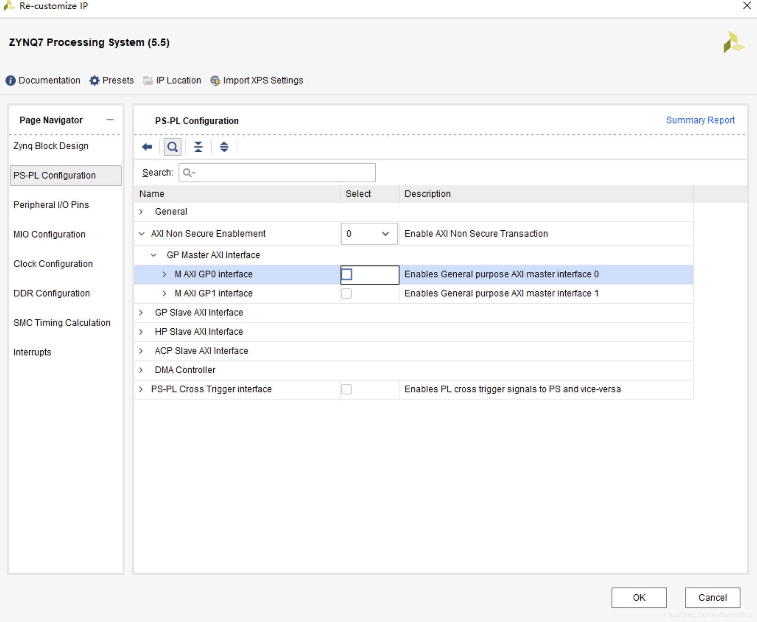Screen dimensions: 757x622
Task: Expand the GP Slave AXI Interface row
Action: point(141,313)
